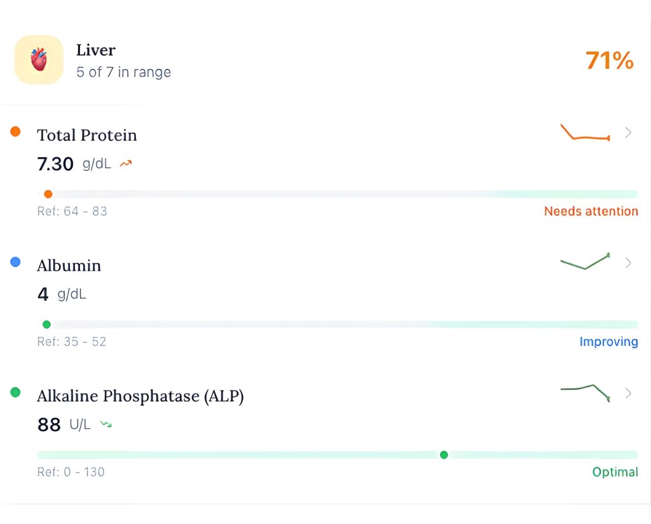This screenshot has height=524, width=651.
Task: Click the blue Albumin status dot
Action: click(15, 261)
